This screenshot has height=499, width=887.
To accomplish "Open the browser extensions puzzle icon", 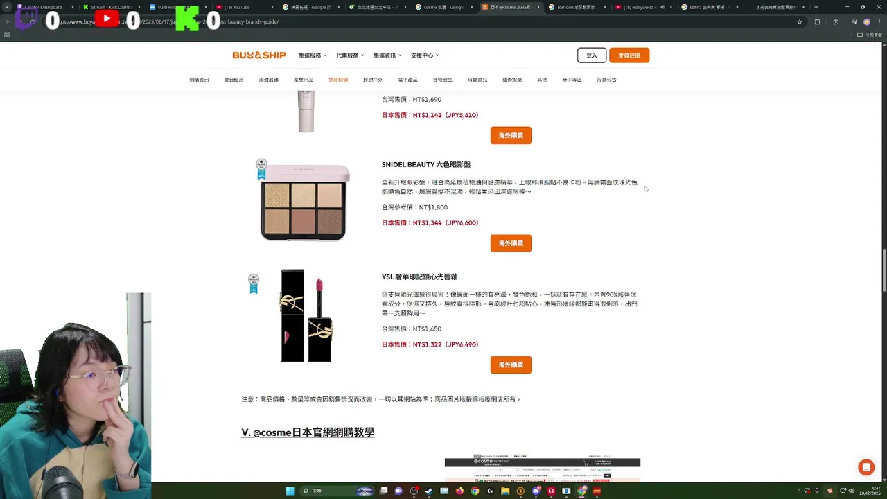I will pos(817,21).
